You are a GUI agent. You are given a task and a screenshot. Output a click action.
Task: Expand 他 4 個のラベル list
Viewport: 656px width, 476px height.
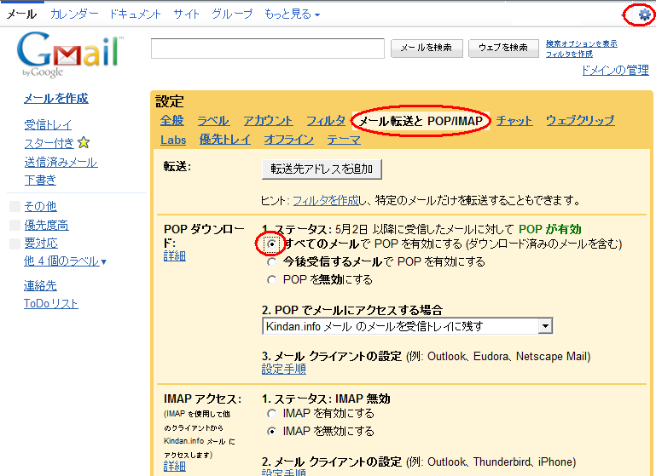65,261
